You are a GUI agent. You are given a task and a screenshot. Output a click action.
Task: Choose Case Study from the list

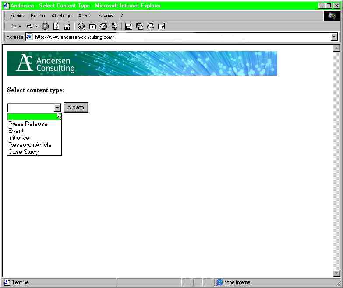[34, 152]
